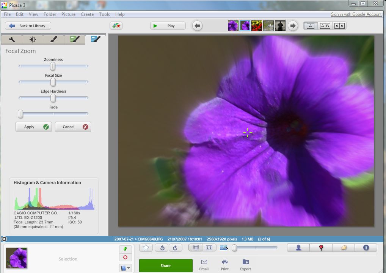Click the green Share button
Viewport: 386px width, 273px height.
point(166,266)
